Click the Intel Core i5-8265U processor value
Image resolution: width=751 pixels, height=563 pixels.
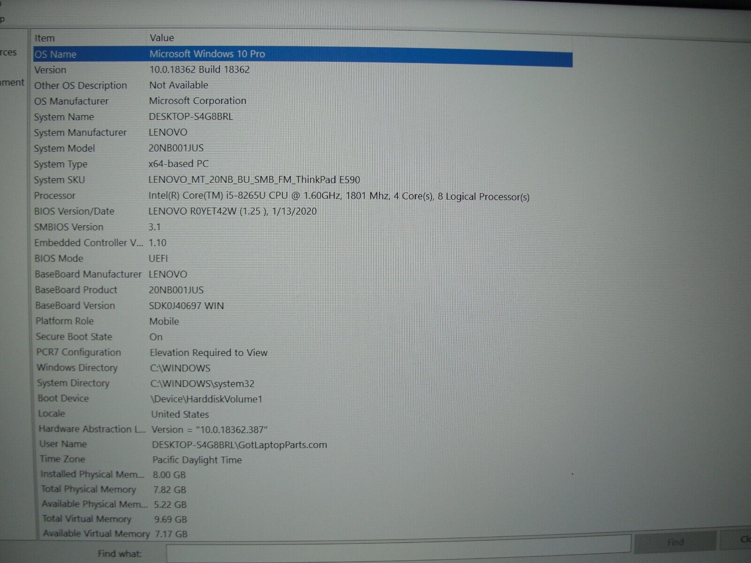click(x=339, y=196)
